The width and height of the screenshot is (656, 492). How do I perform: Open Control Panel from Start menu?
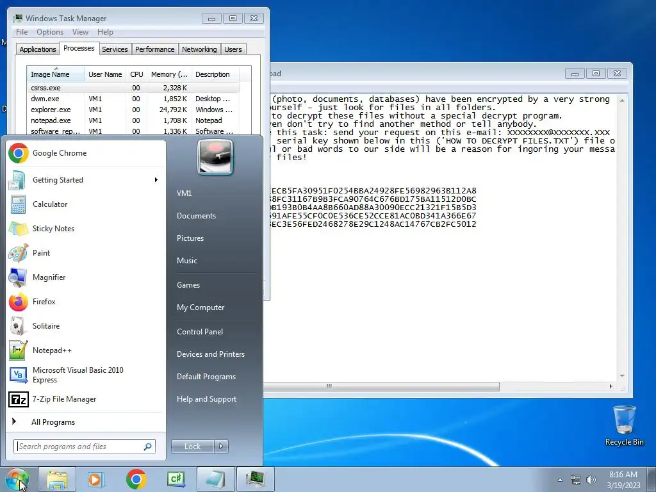pos(200,332)
